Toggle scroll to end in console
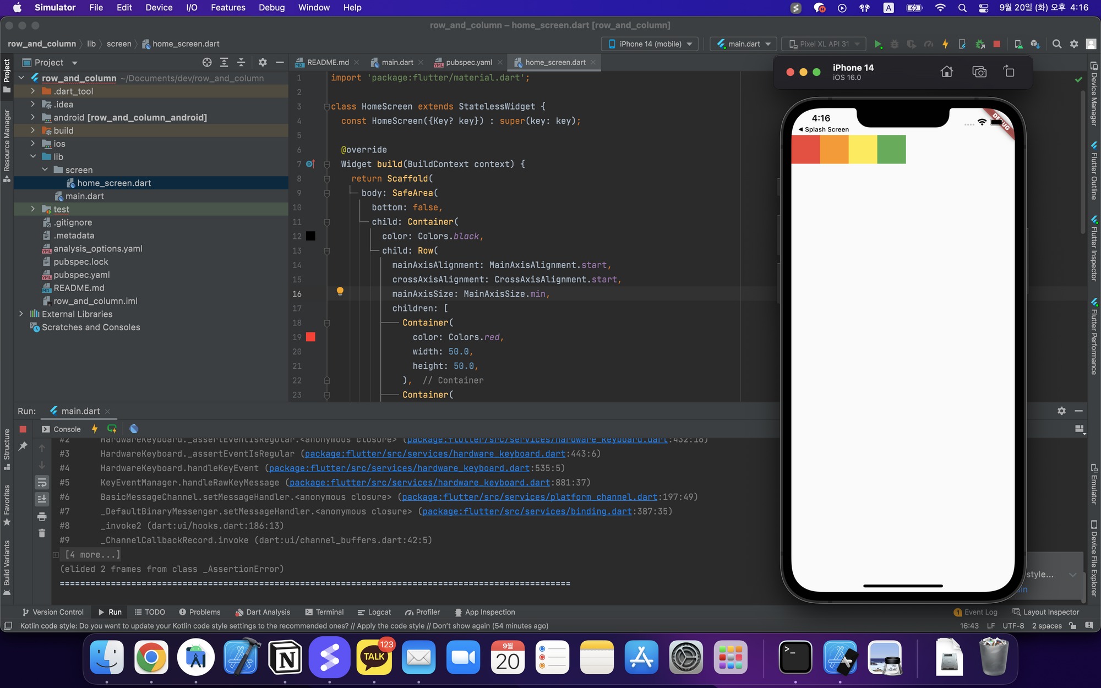 42,499
